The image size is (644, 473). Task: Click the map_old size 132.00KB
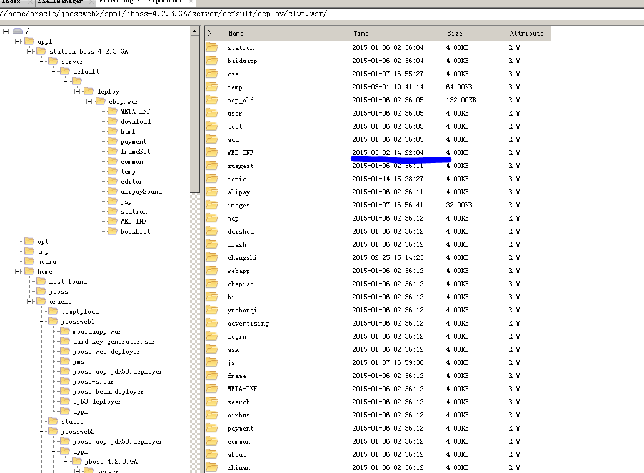(461, 100)
